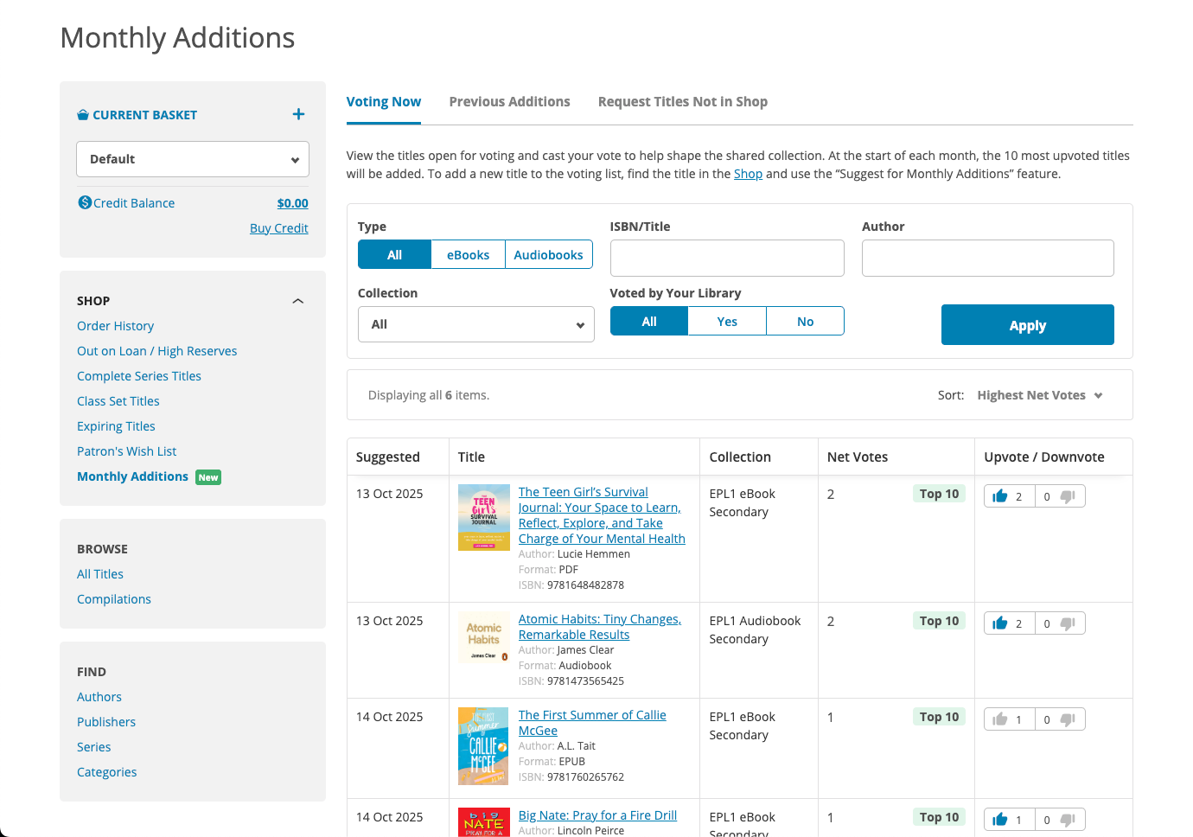This screenshot has height=837, width=1193.
Task: Switch to the Previous Additions tab
Action: (509, 102)
